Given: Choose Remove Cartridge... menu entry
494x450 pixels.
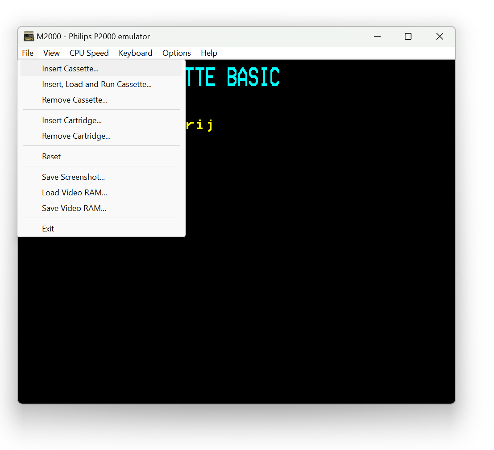Looking at the screenshot, I should tap(101, 136).
